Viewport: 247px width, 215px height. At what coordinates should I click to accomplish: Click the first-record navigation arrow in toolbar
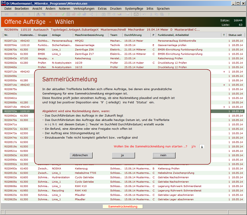6,14
